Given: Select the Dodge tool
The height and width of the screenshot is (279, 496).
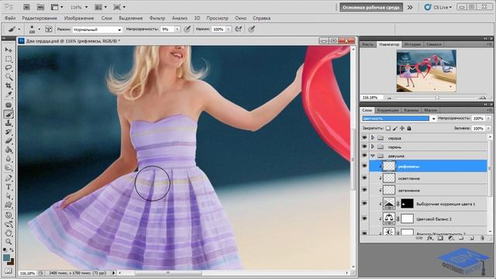Looking at the screenshot, I should 9,167.
